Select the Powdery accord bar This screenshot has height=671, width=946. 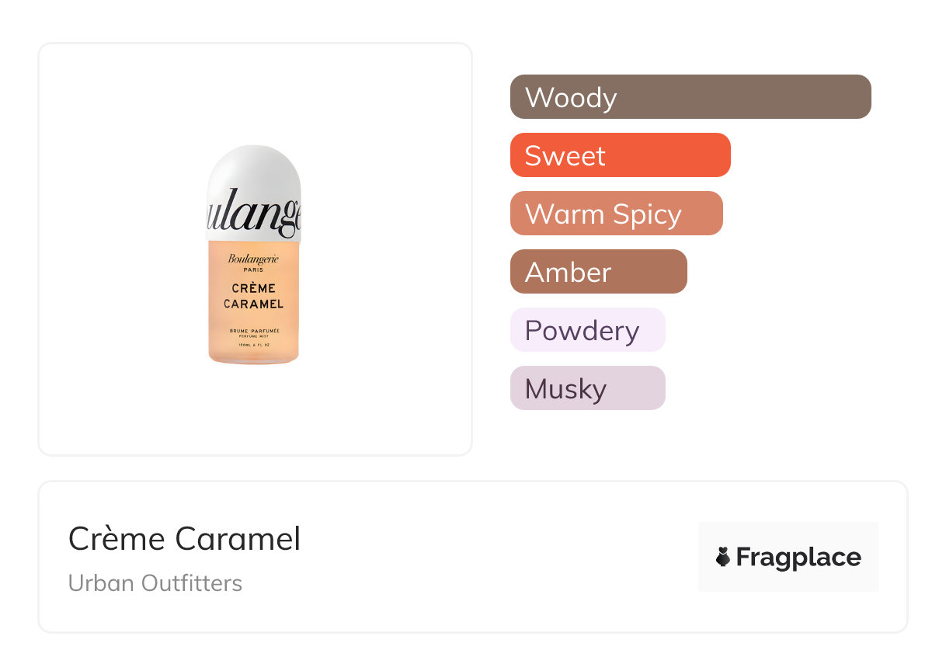click(587, 330)
